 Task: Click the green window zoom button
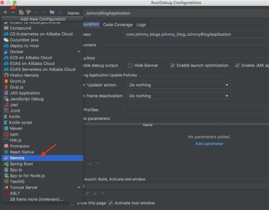pos(15,2)
